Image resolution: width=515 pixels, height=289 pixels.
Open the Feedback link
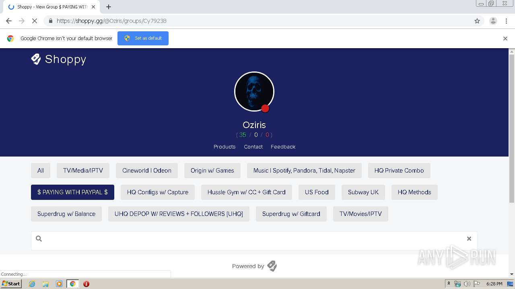(283, 147)
